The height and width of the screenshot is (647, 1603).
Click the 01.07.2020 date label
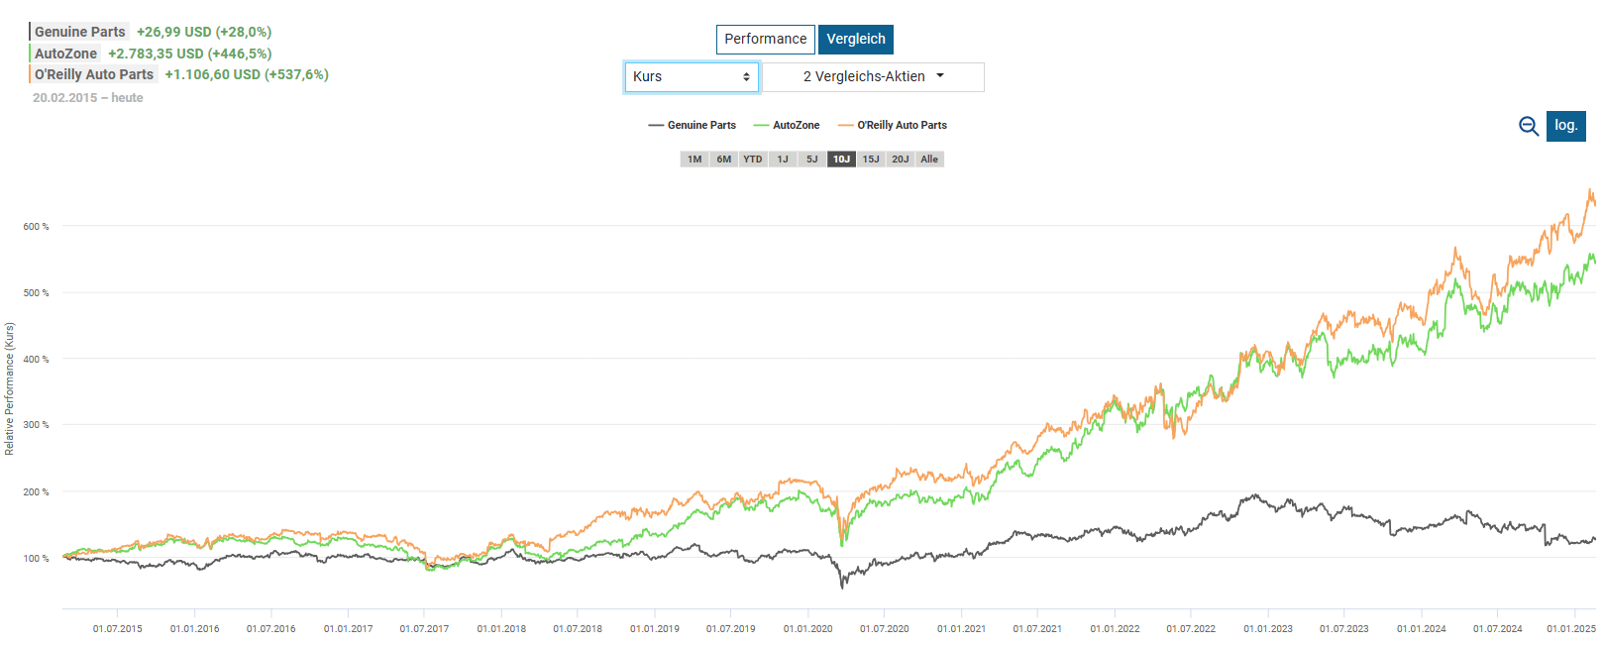pyautogui.click(x=885, y=629)
